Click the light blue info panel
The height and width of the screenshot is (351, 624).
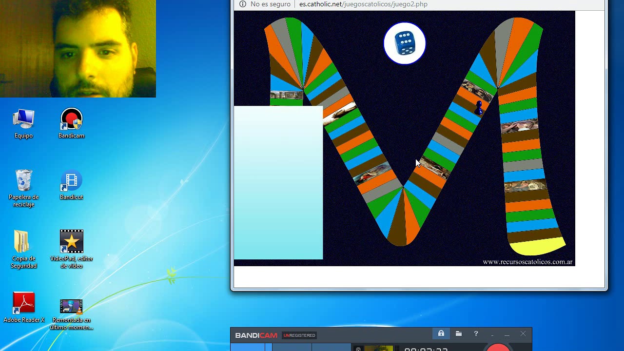(x=278, y=183)
